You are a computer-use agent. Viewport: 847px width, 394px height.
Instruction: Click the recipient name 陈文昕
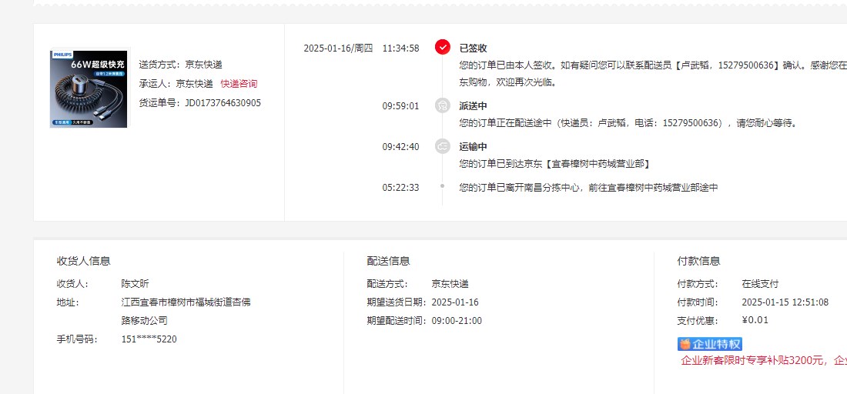[135, 284]
